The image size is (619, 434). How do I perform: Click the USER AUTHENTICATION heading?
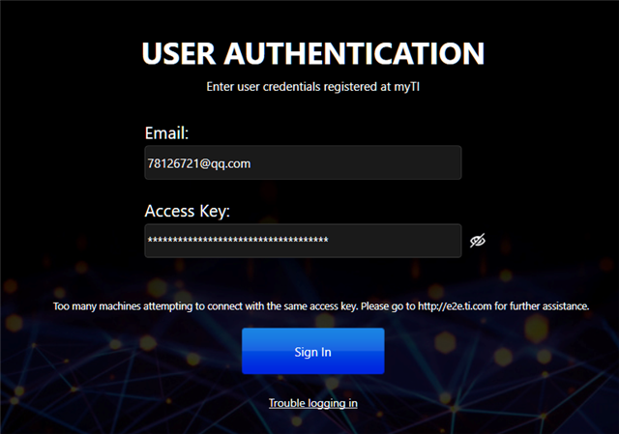[313, 53]
